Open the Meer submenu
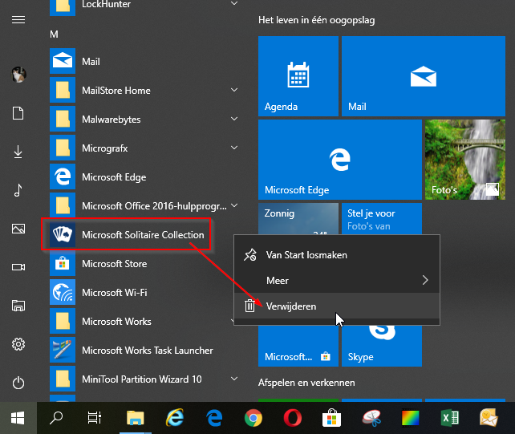Screen dimensions: 515x434 337,280
